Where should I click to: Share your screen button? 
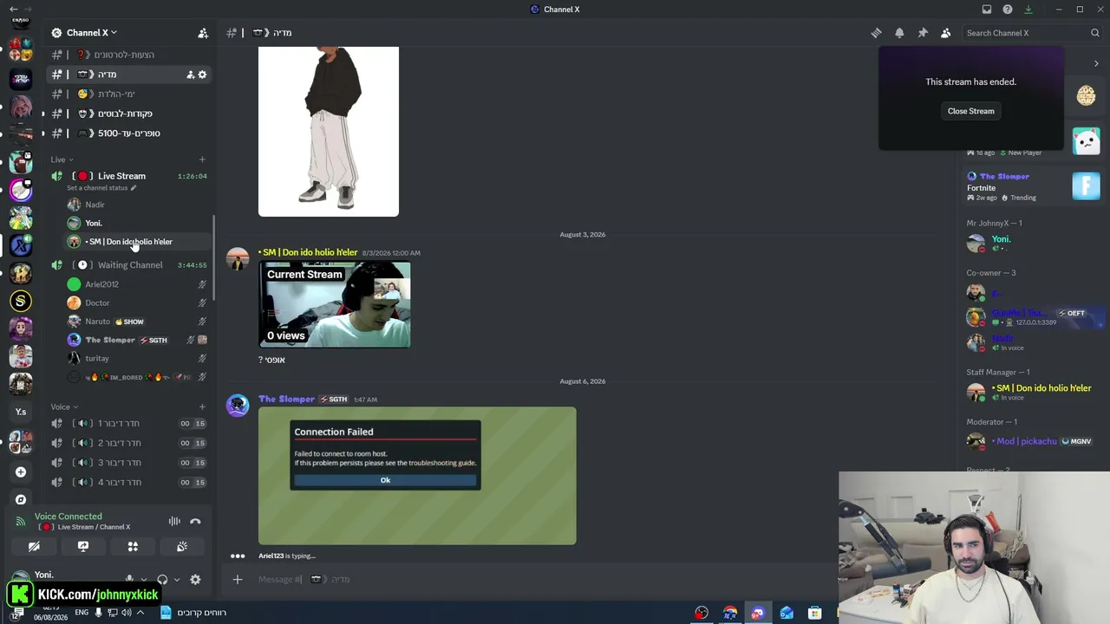click(83, 547)
